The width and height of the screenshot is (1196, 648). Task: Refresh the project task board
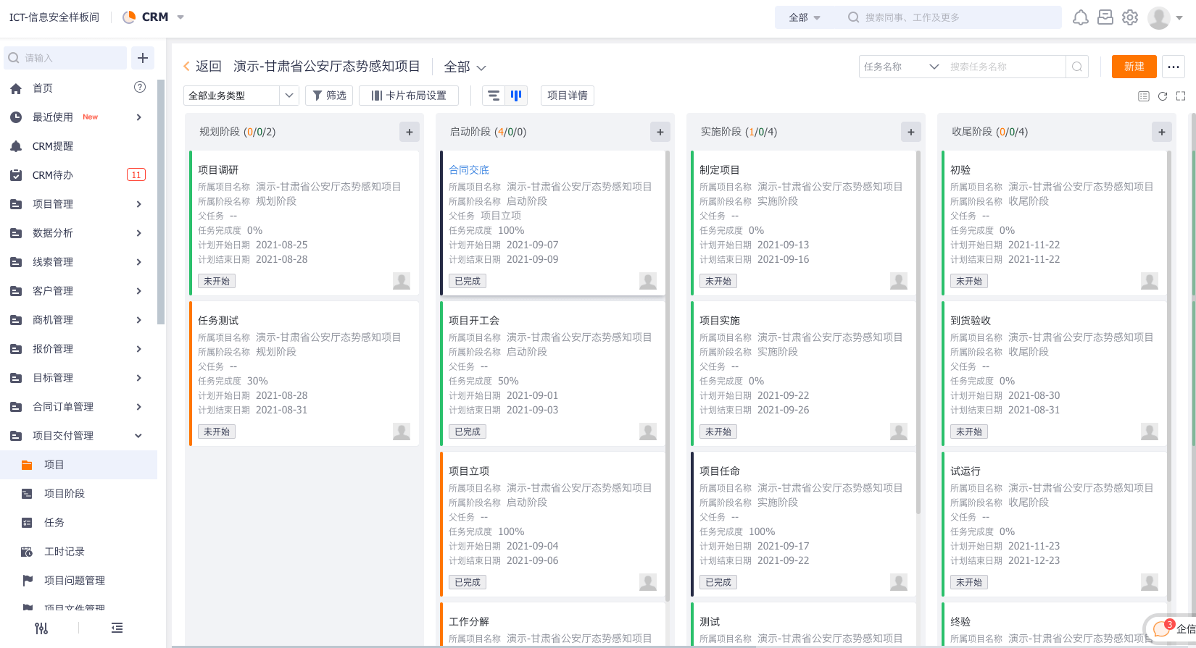pyautogui.click(x=1163, y=96)
